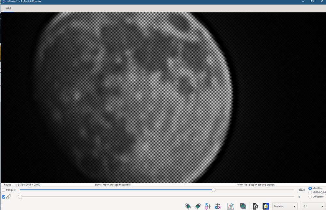Click the chain link icon
The width and height of the screenshot is (326, 210).
[x=8, y=197]
